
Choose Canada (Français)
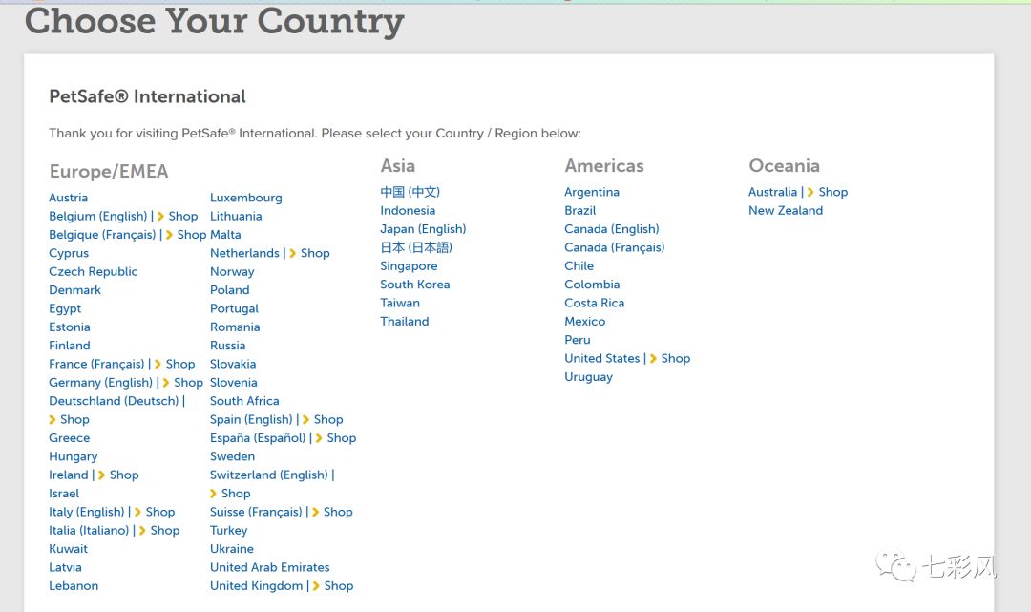(614, 248)
